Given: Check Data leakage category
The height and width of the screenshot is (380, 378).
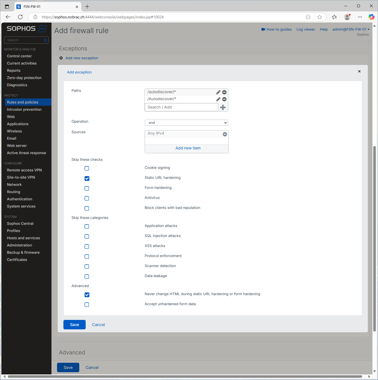Looking at the screenshot, I should [x=87, y=277].
